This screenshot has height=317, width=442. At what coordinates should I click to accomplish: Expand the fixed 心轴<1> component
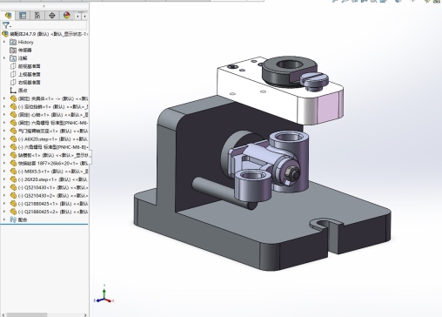[4, 115]
